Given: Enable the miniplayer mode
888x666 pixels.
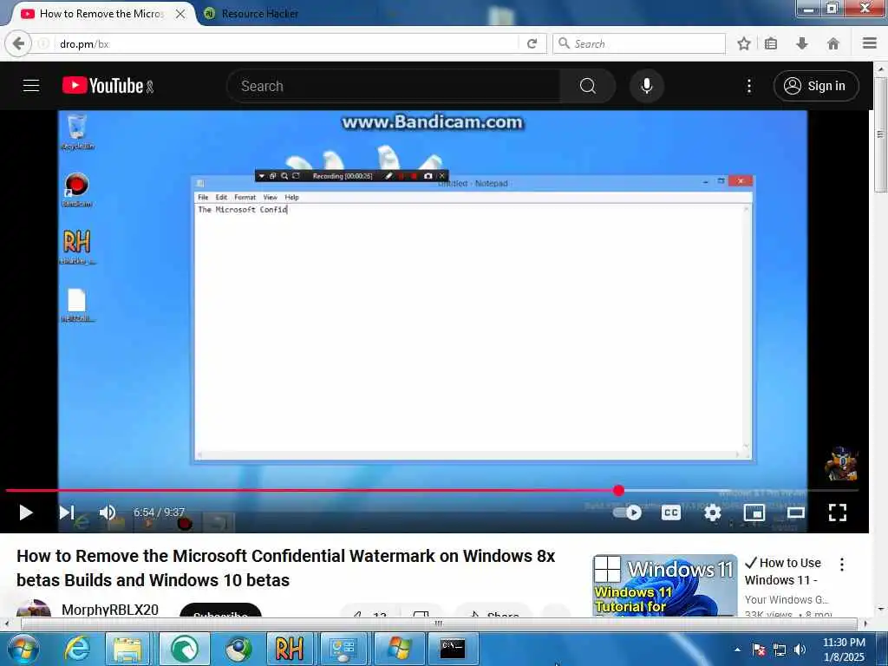Looking at the screenshot, I should (754, 513).
